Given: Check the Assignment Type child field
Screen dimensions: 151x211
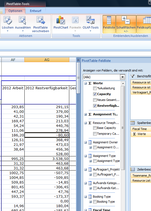Looking at the screenshot, I should point(95,161).
